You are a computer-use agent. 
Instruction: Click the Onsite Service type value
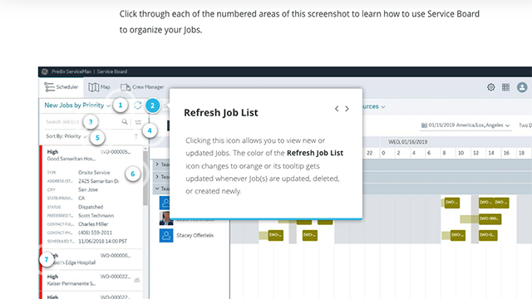(94, 173)
